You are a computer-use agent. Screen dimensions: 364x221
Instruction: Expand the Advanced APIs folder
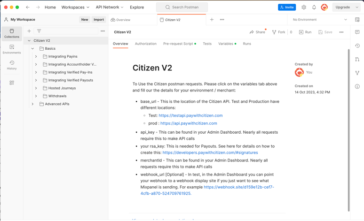pyautogui.click(x=32, y=104)
